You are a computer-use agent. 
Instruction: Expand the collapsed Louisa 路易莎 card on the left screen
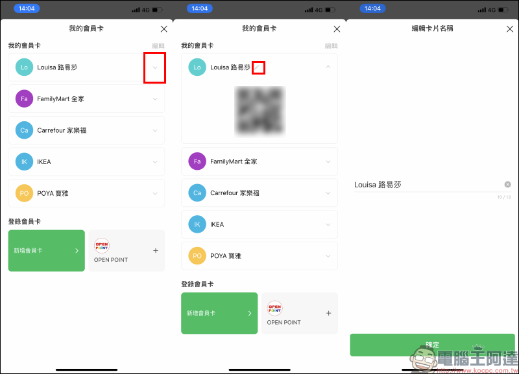[154, 67]
